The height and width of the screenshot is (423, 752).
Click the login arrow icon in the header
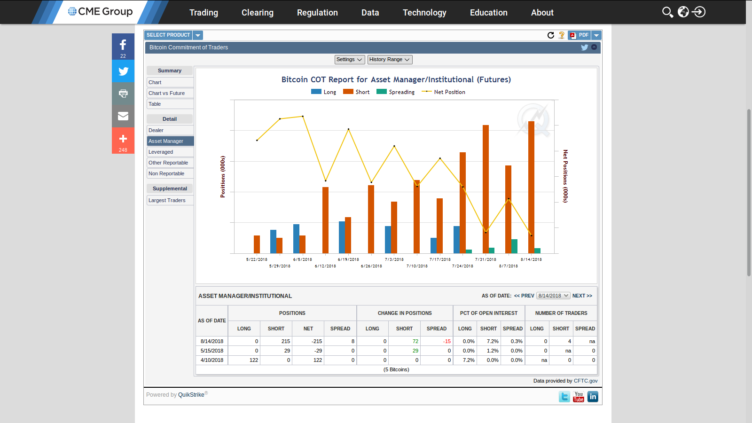(699, 12)
